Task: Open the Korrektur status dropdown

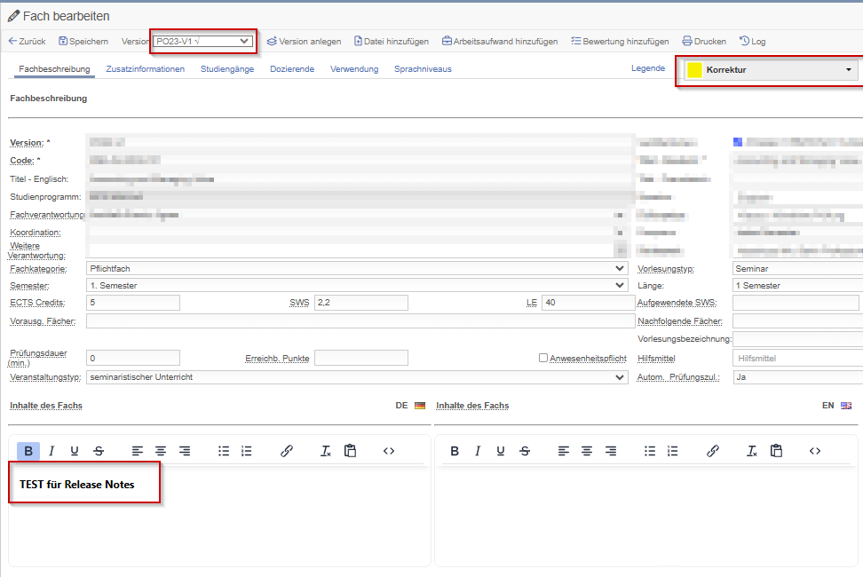Action: tap(771, 70)
